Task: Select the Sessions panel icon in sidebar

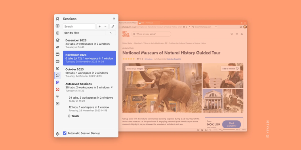Action: (57, 75)
